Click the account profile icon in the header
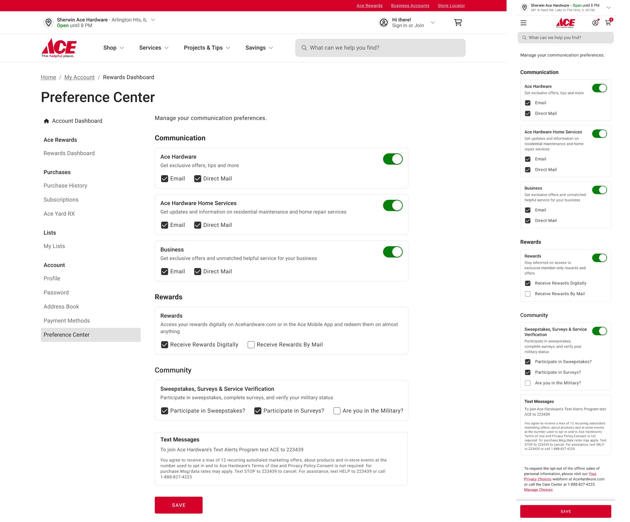The height and width of the screenshot is (522, 630). (x=383, y=22)
